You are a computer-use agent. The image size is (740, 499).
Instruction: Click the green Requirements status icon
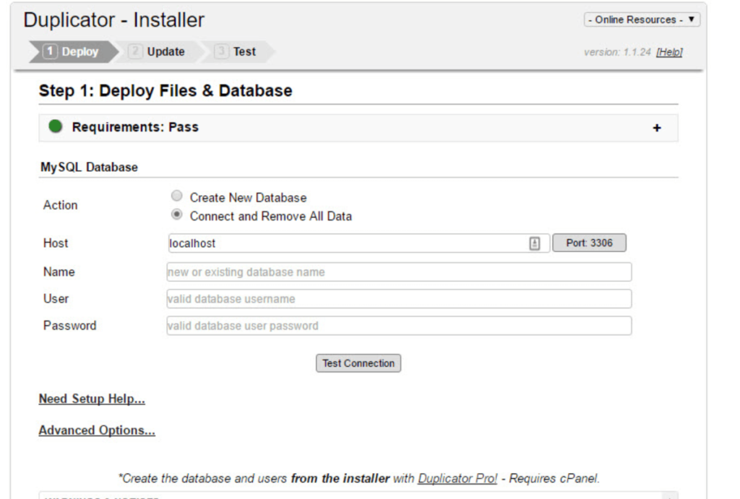point(56,127)
